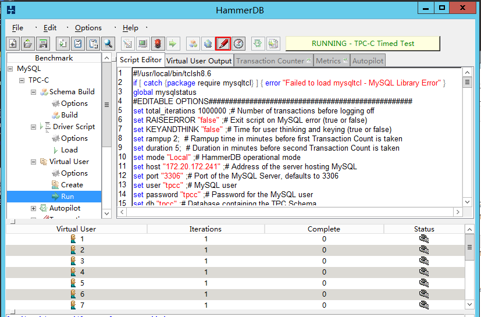481x317 pixels.
Task: Click the new blank script toolbar icon
Action: click(x=13, y=44)
